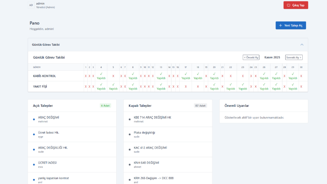This screenshot has height=184, width=327.
Task: Open the ARAÇ DEĞİŞİKLİĞİ HK. request
Action: point(72,150)
